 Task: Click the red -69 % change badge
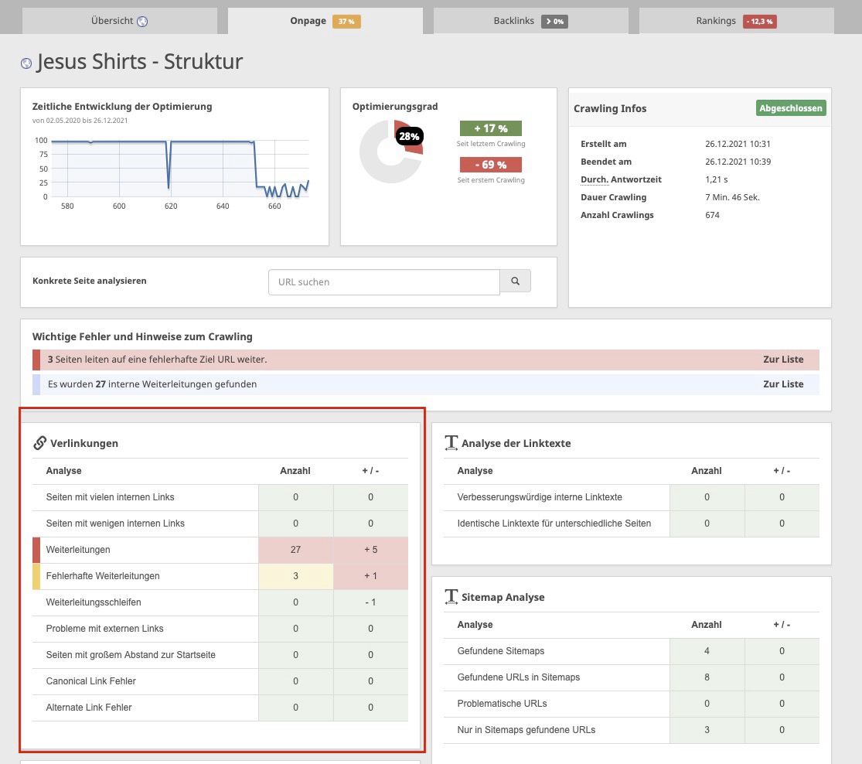click(x=490, y=165)
